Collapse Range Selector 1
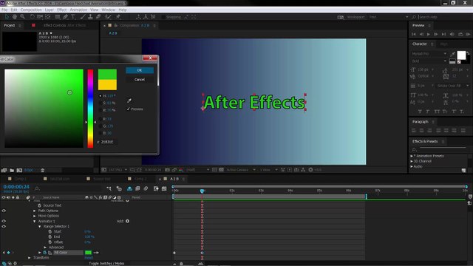Image resolution: width=473 pixels, height=266 pixels. click(39, 226)
